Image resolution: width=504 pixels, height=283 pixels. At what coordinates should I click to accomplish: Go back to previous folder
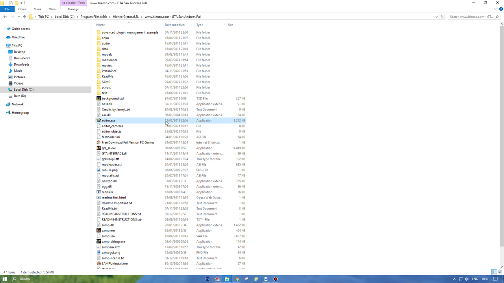[5, 17]
